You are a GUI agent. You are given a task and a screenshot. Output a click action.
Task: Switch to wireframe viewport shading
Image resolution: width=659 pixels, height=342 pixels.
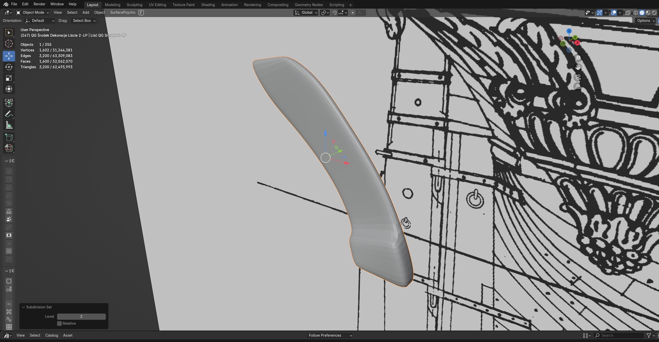pos(636,13)
